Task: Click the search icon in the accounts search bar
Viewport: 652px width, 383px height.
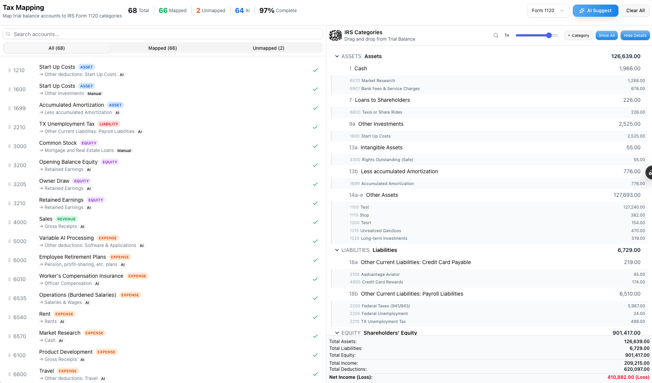Action: click(8, 34)
